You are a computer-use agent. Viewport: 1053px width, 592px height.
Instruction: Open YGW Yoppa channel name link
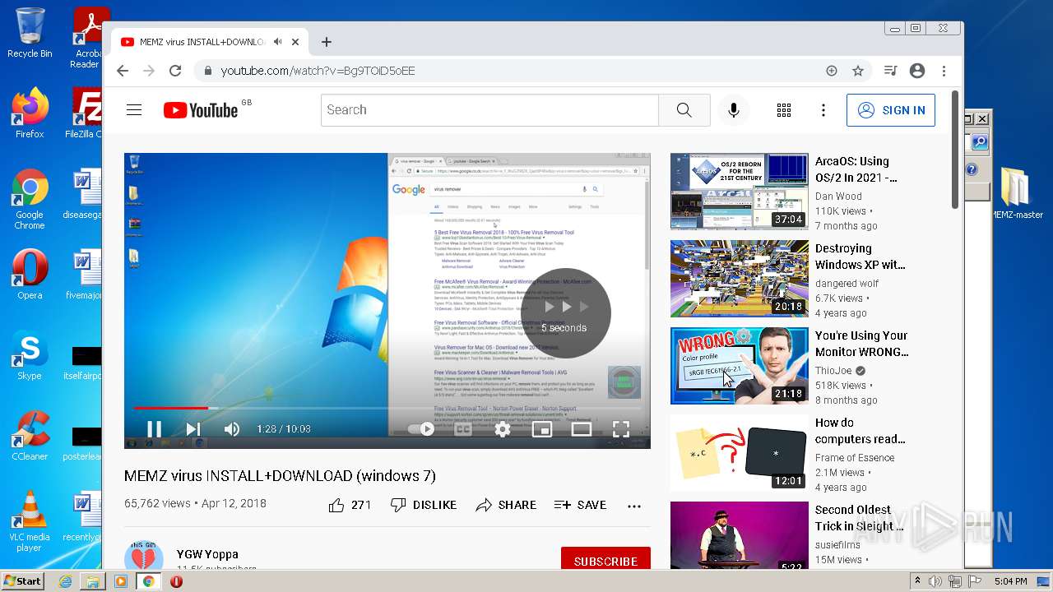tap(207, 554)
